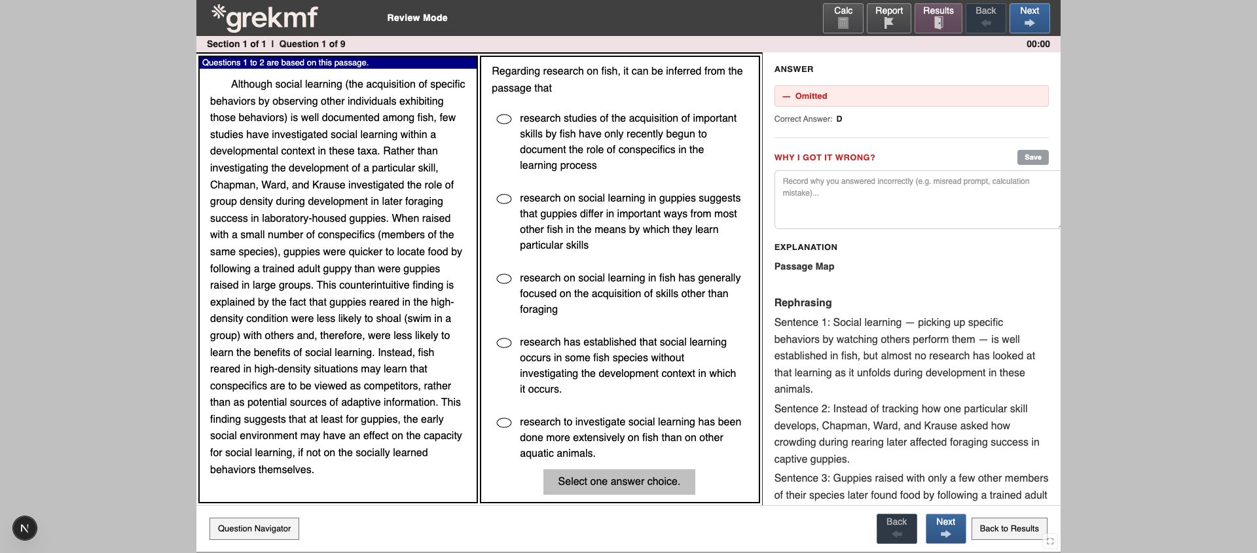
Task: Click the bottom Back button
Action: pyautogui.click(x=896, y=528)
